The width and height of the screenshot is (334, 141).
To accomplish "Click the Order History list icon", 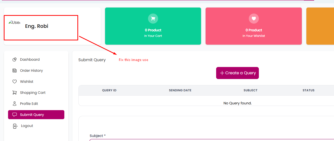I will tap(15, 70).
